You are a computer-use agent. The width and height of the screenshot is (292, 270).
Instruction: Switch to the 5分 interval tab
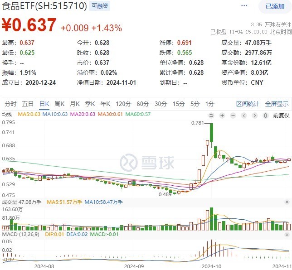coord(195,104)
